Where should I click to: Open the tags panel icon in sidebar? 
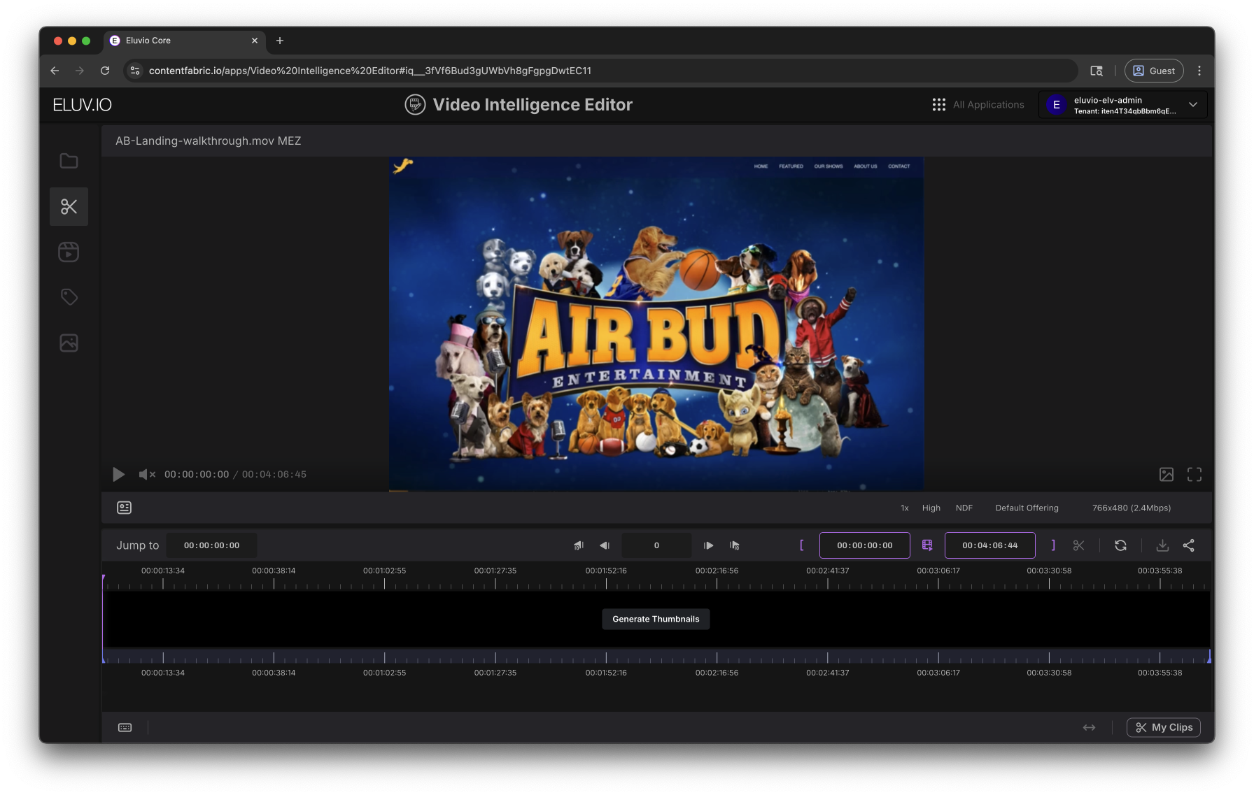(x=69, y=297)
